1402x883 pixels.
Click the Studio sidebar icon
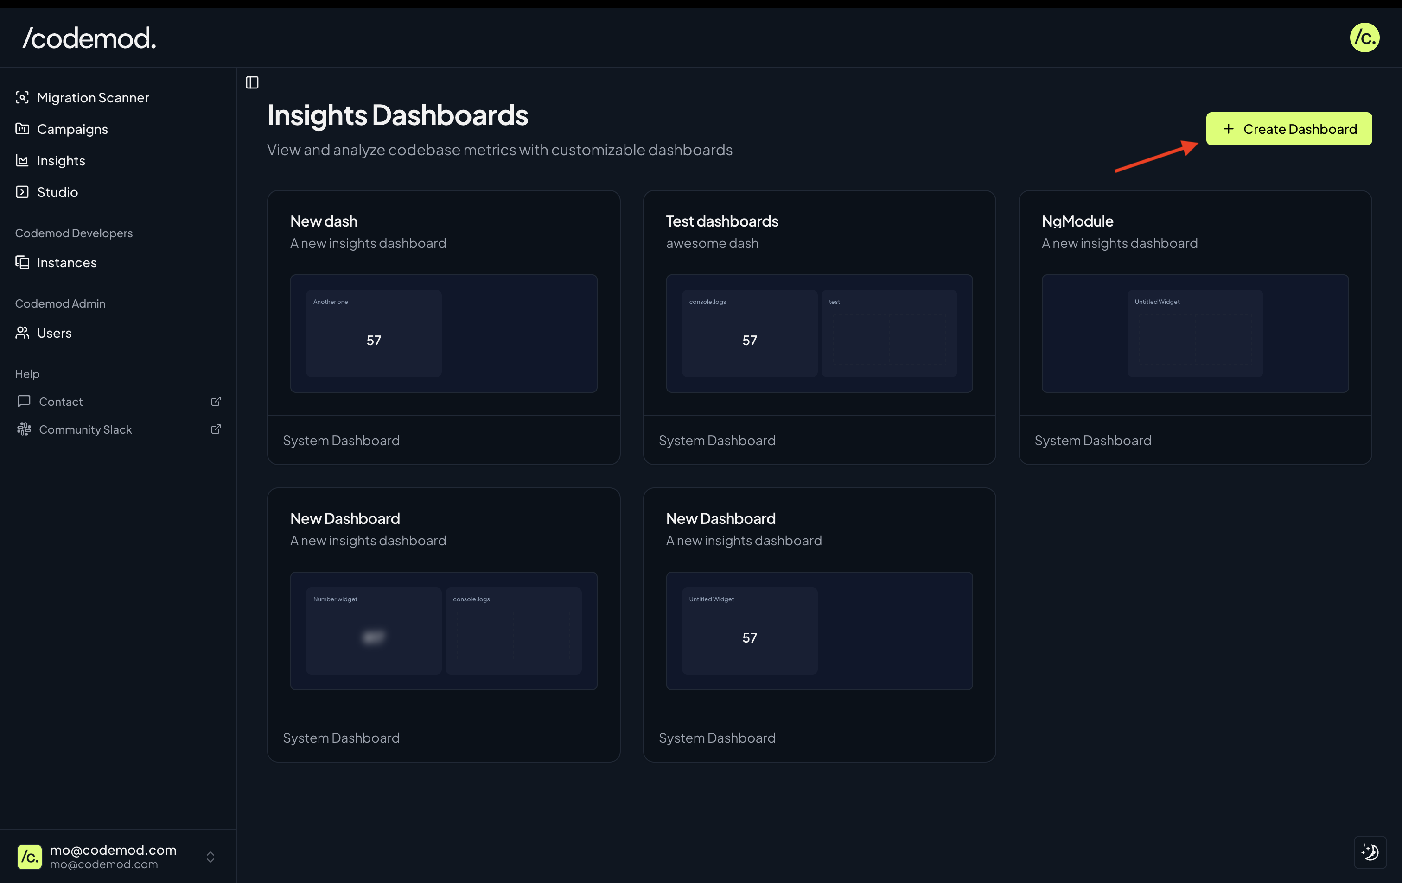coord(22,191)
